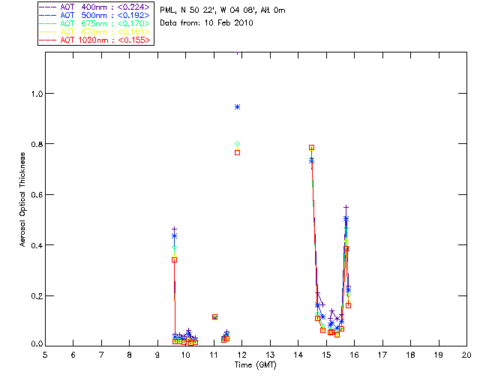Click the 'AOT 500nm : <0.192>' legend entry

click(95, 15)
